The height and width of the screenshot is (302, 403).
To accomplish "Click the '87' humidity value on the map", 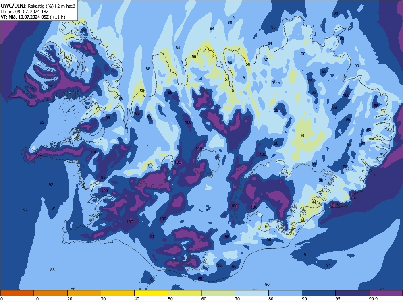I will (266, 60).
